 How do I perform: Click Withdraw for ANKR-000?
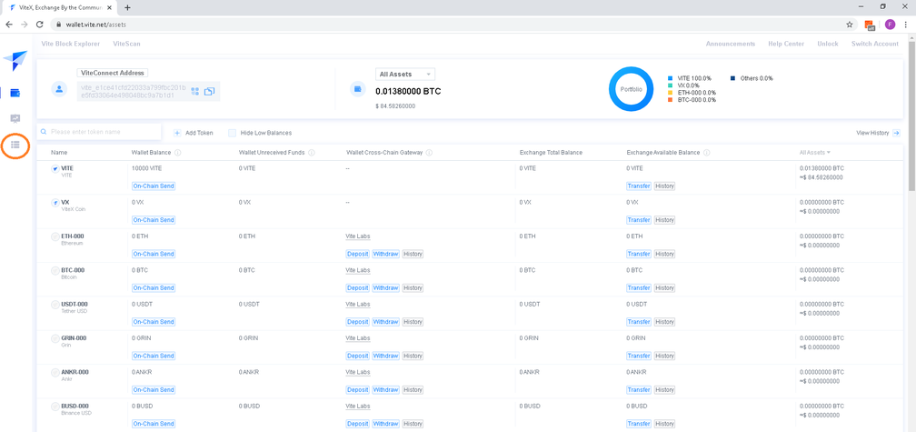pyautogui.click(x=385, y=389)
